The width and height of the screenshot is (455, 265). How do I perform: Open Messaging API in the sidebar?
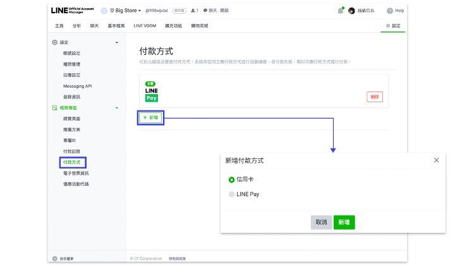click(77, 86)
